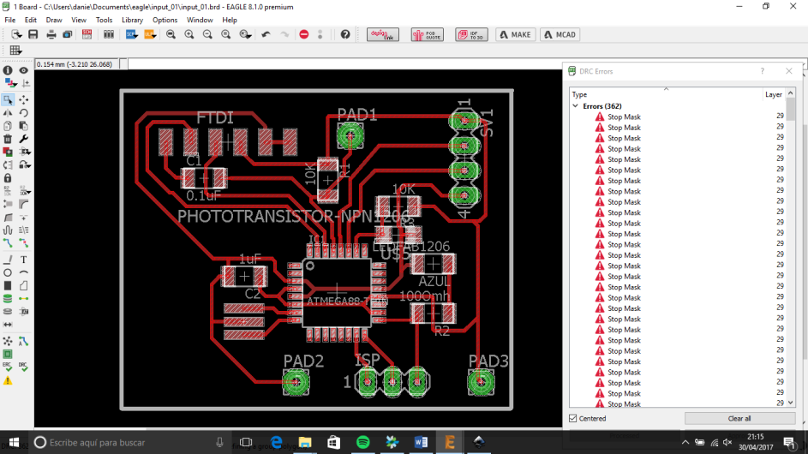Click the red Stop command icon
This screenshot has width=808, height=454.
(304, 34)
